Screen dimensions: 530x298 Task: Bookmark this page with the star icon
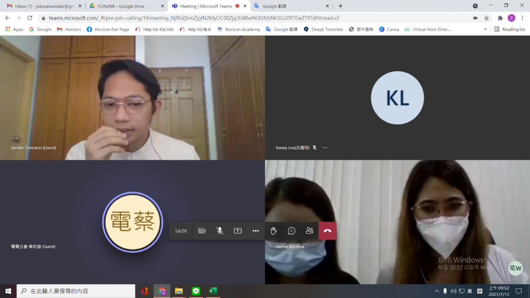click(x=486, y=18)
